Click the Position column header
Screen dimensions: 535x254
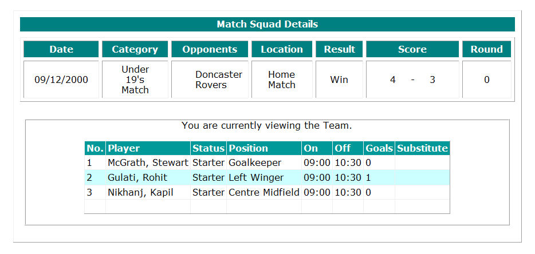pos(263,148)
